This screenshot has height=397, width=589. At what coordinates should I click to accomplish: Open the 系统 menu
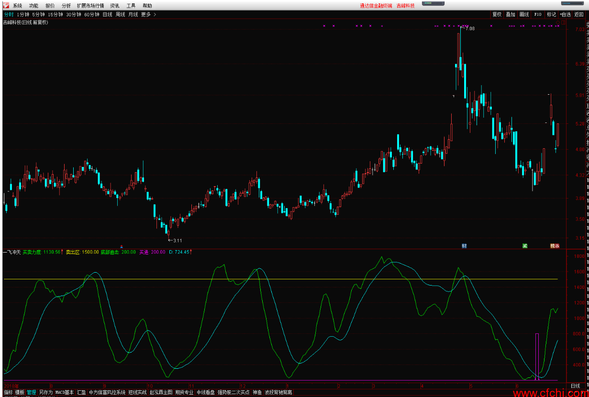[18, 6]
